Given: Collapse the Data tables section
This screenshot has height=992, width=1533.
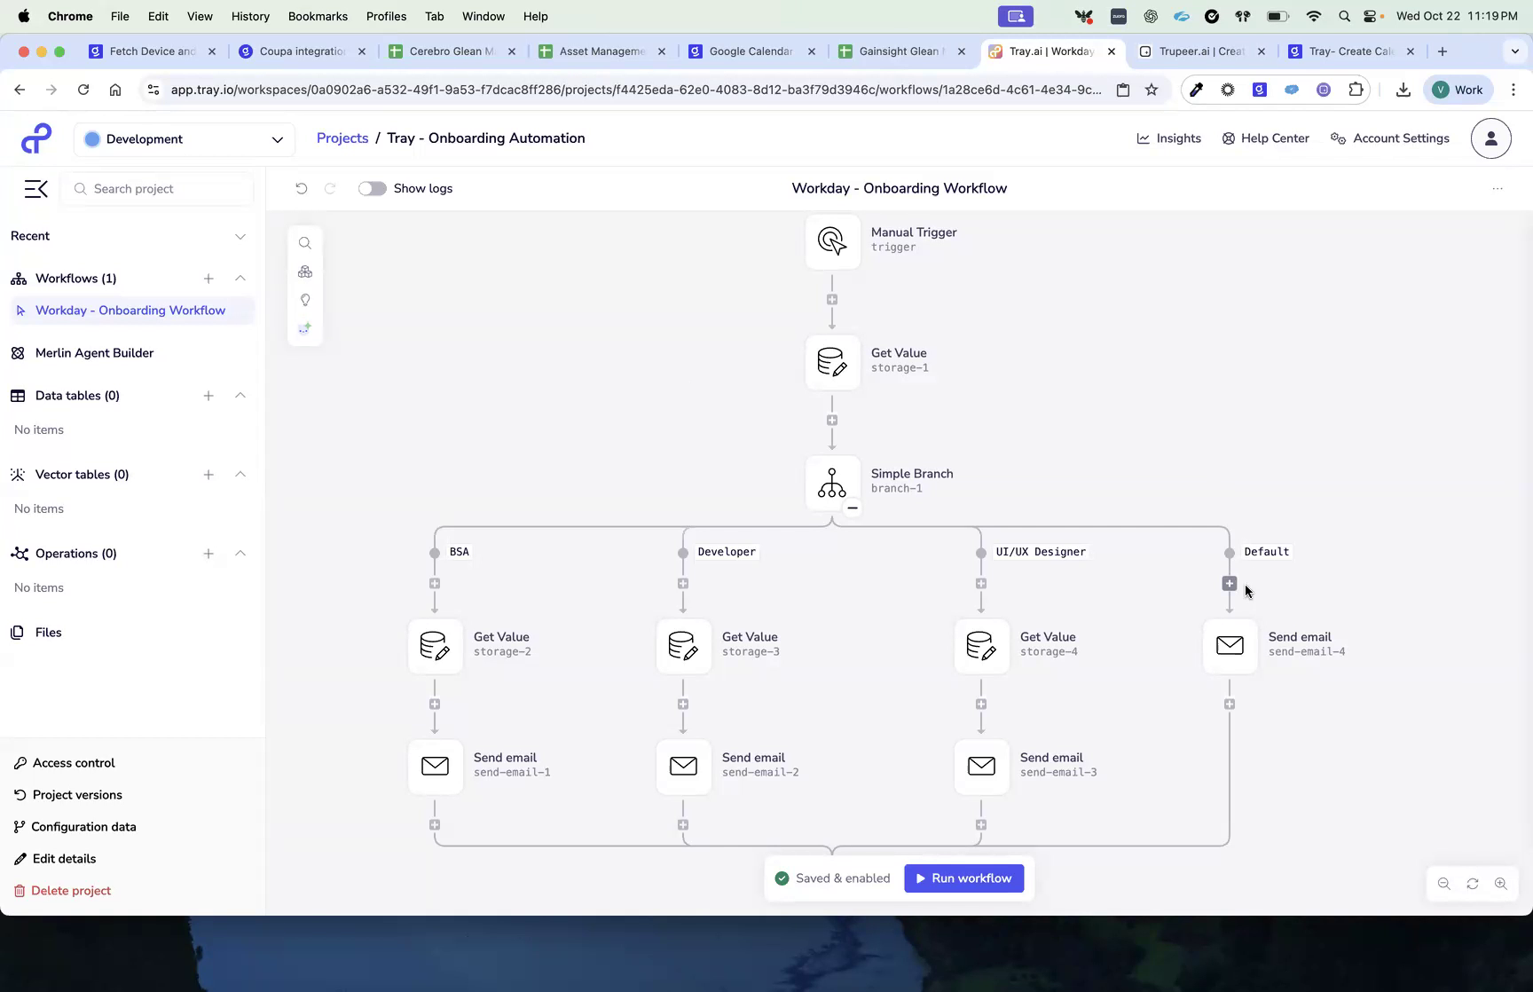Looking at the screenshot, I should [x=240, y=396].
